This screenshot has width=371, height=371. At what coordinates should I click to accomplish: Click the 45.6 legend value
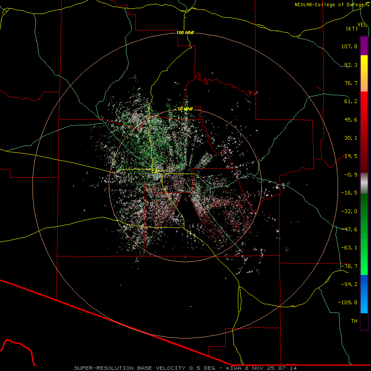351,120
